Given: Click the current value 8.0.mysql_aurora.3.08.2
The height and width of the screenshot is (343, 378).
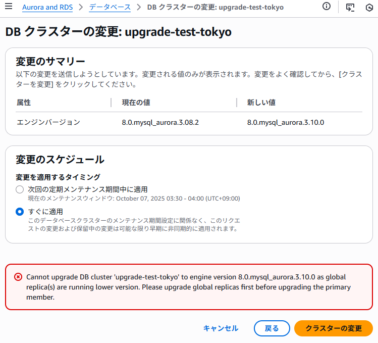Looking at the screenshot, I should pos(160,122).
